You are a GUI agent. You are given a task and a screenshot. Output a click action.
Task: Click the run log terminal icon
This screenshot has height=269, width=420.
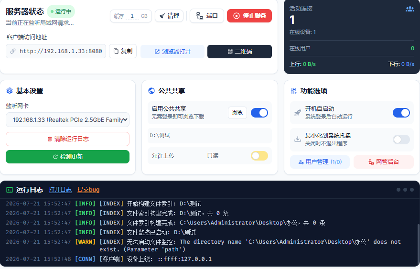[x=10, y=190]
